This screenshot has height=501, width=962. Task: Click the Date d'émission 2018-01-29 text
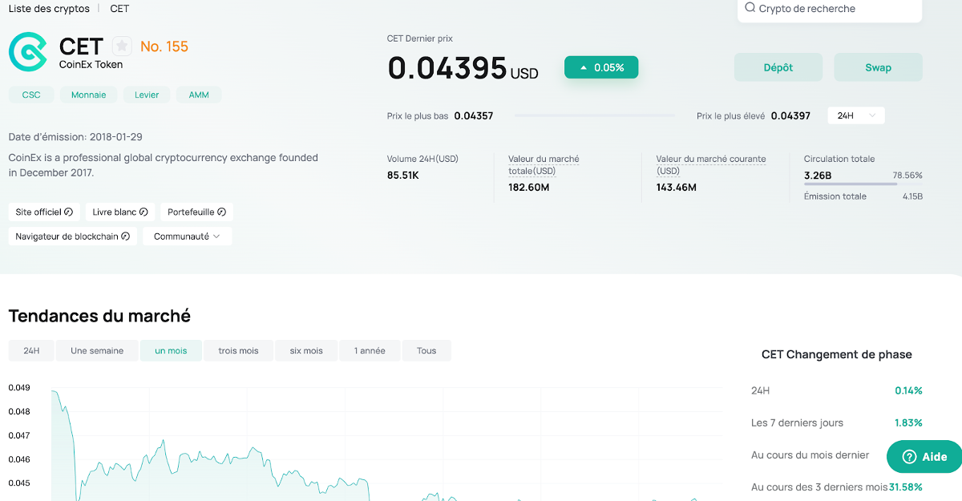[75, 137]
